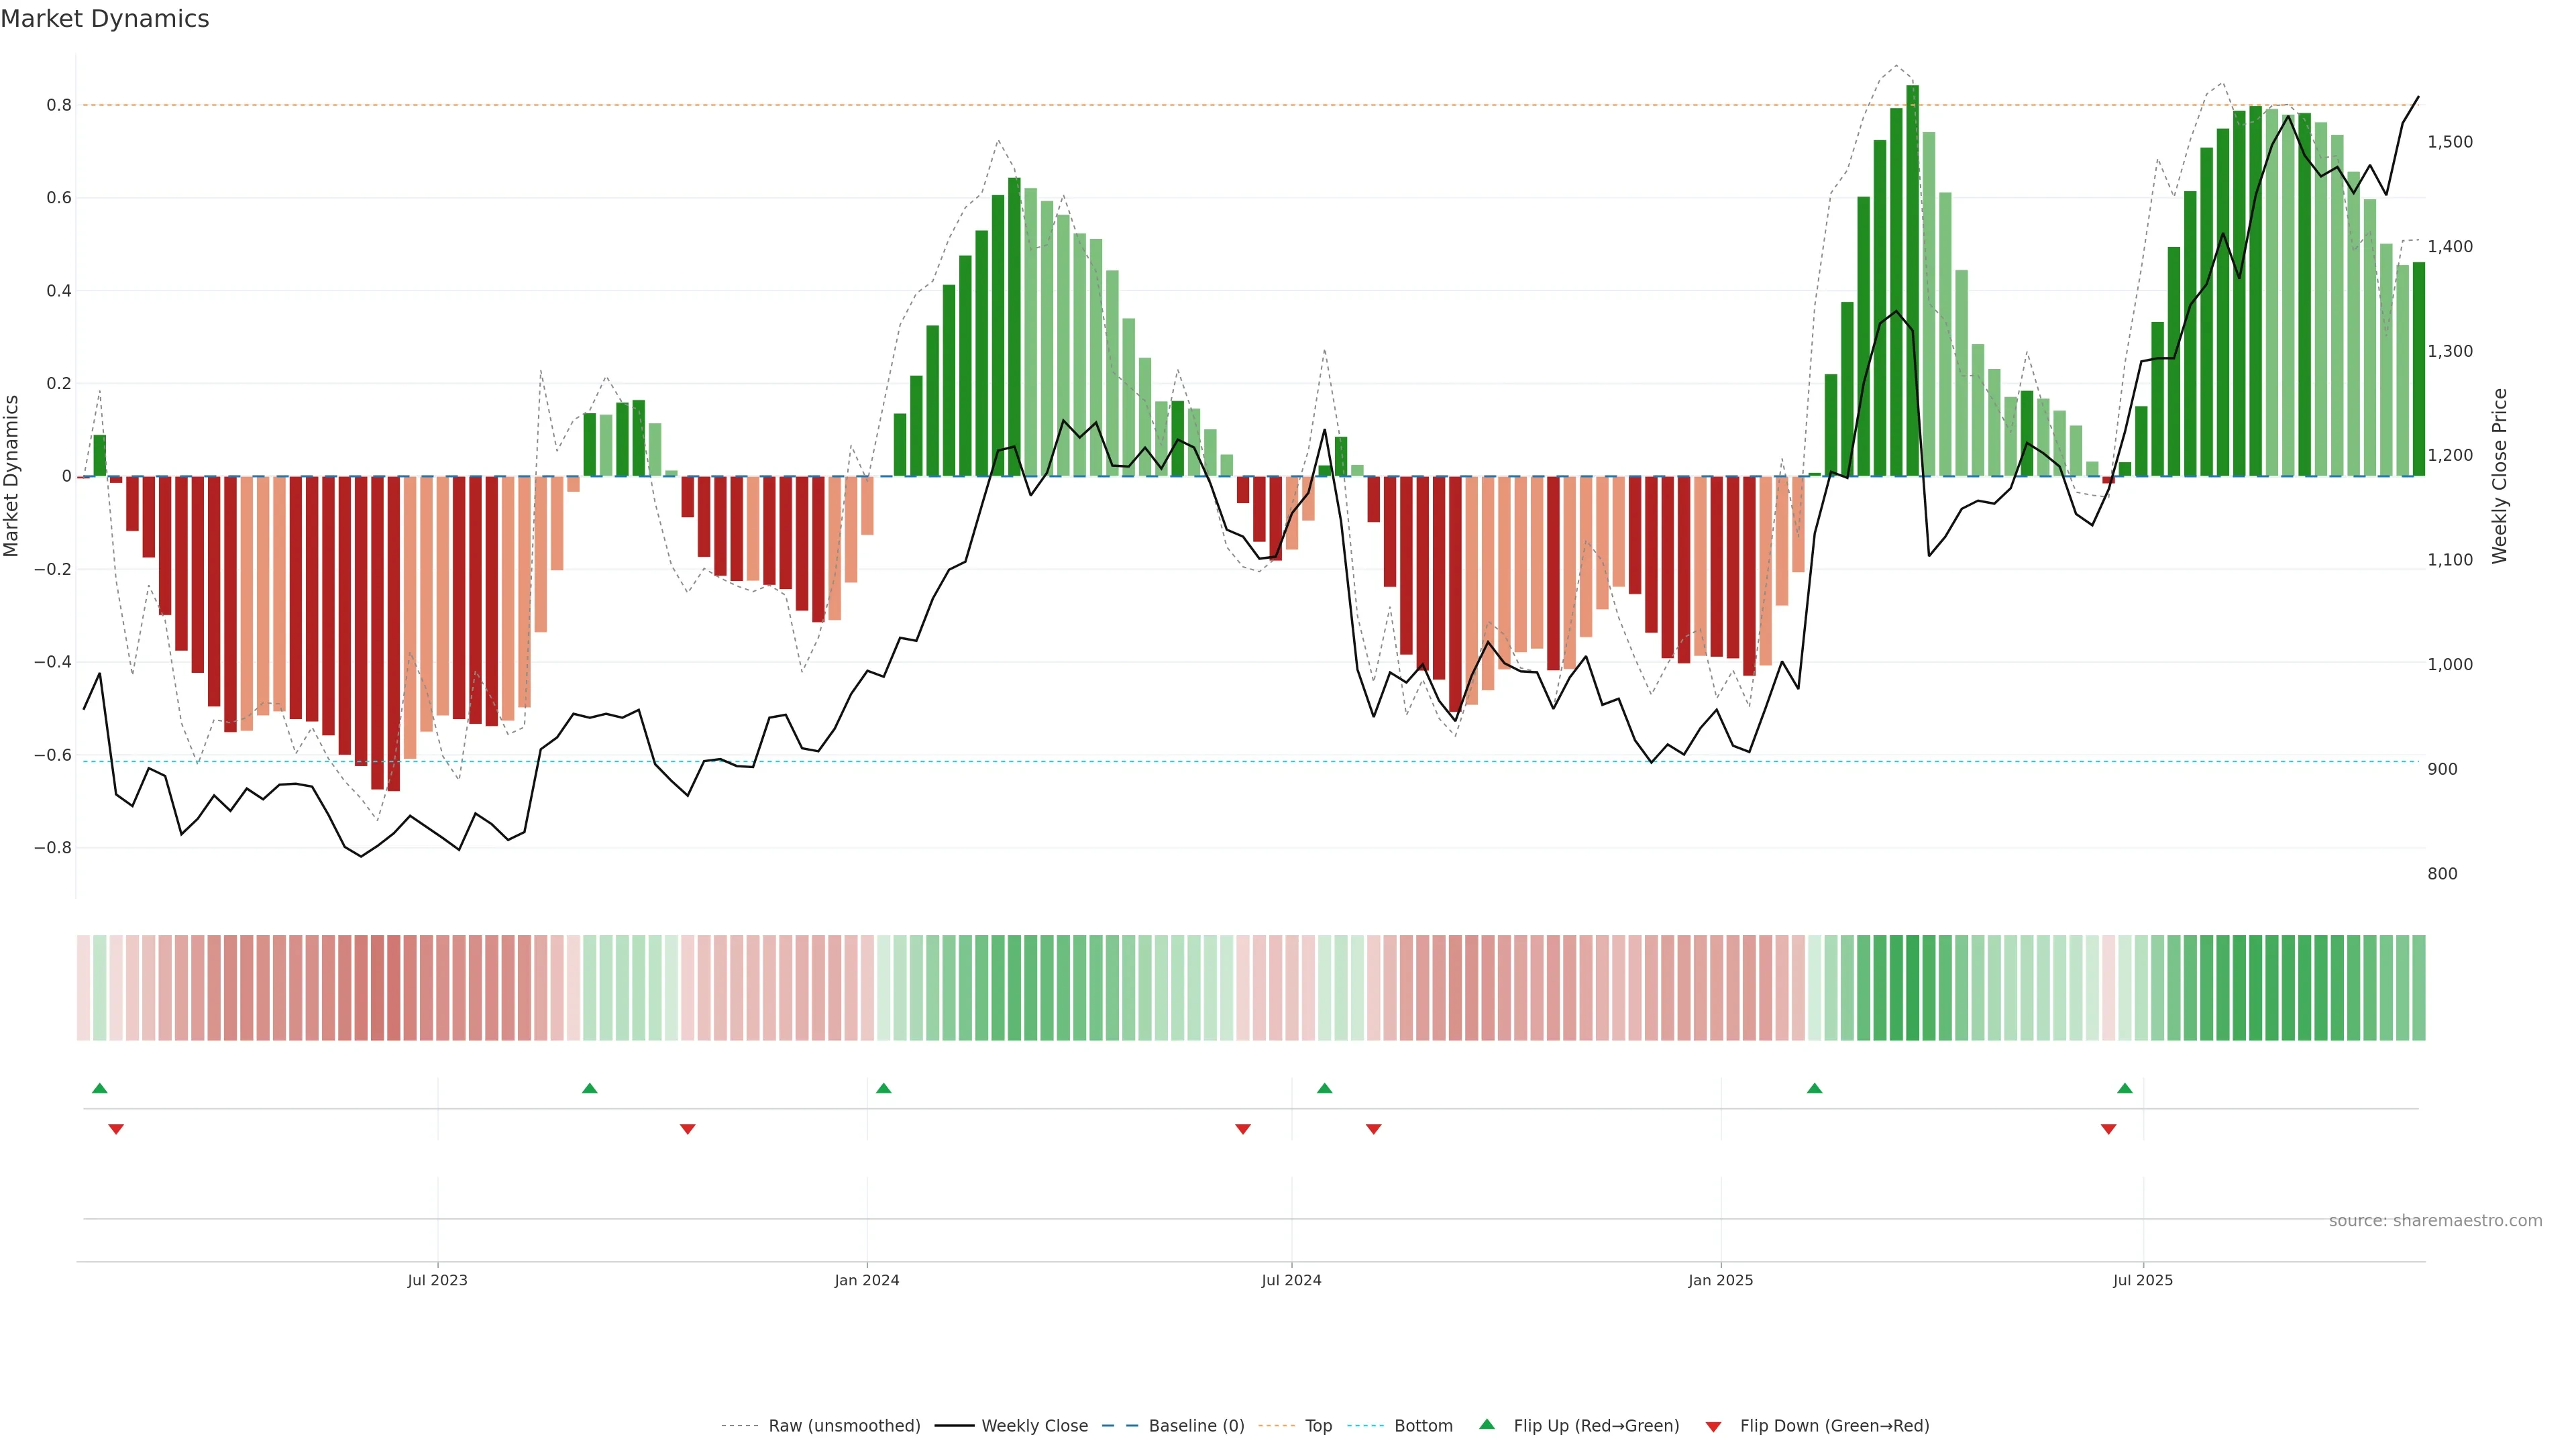
Task: Click the tallest green bar near April 2025
Action: point(1912,280)
